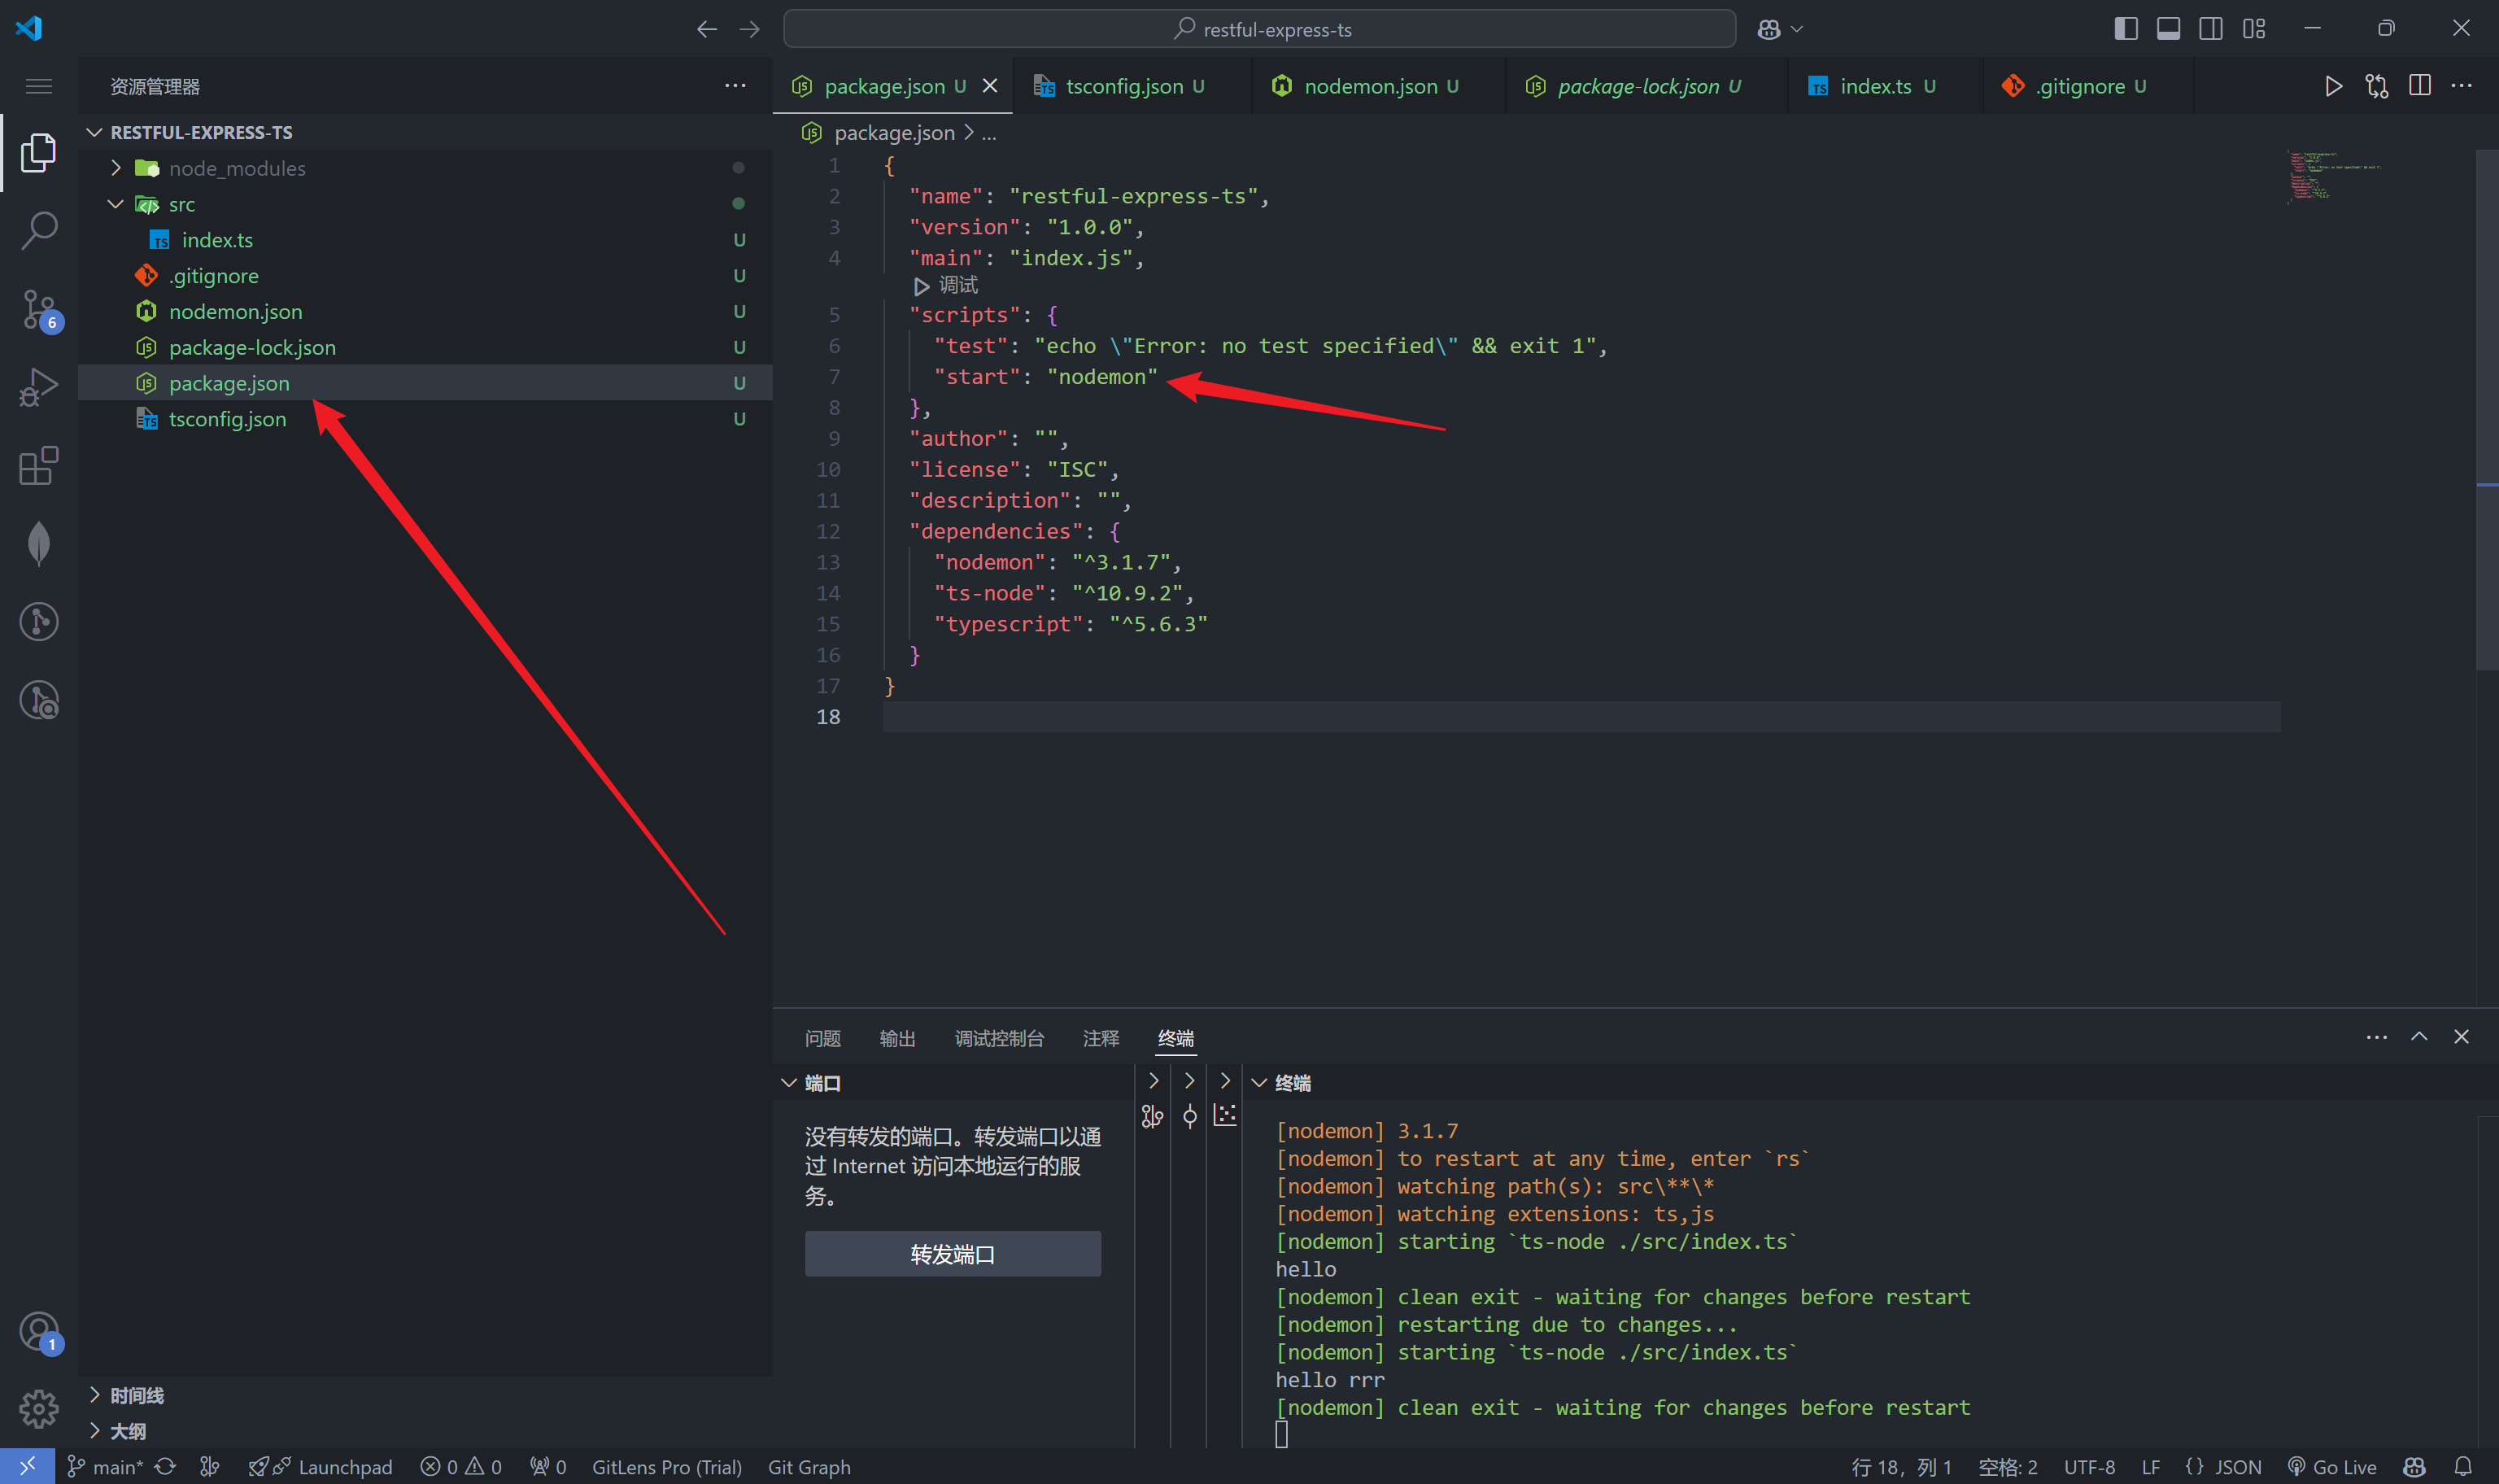The width and height of the screenshot is (2499, 1484).
Task: Toggle the secondary side bar visibility
Action: (x=2211, y=29)
